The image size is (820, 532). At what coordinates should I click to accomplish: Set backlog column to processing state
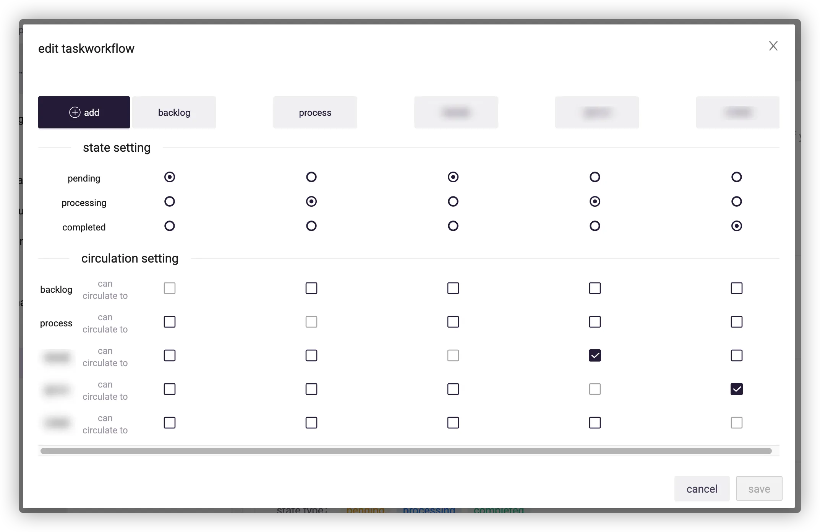(170, 201)
